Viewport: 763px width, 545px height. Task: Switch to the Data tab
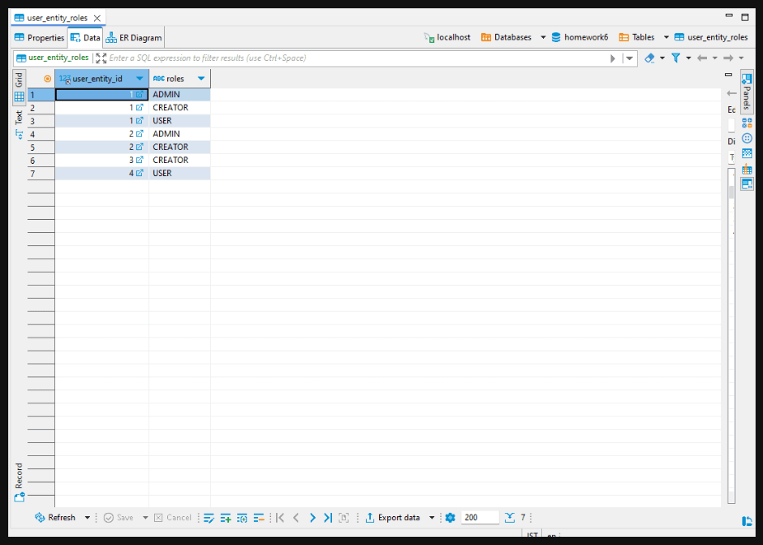pyautogui.click(x=86, y=38)
